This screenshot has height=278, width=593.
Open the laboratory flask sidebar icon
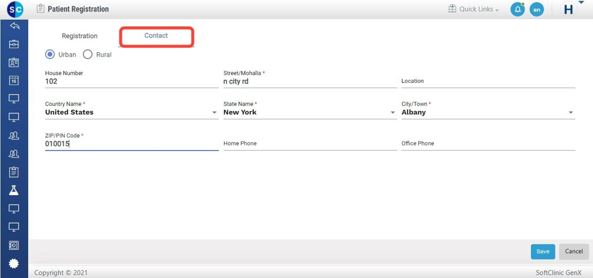point(14,190)
